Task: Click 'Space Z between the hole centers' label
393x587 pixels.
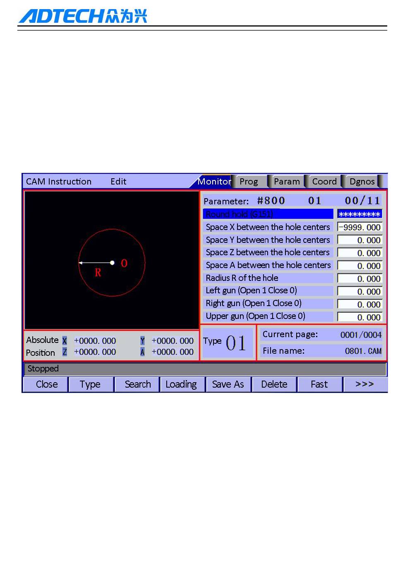Action: pos(268,252)
